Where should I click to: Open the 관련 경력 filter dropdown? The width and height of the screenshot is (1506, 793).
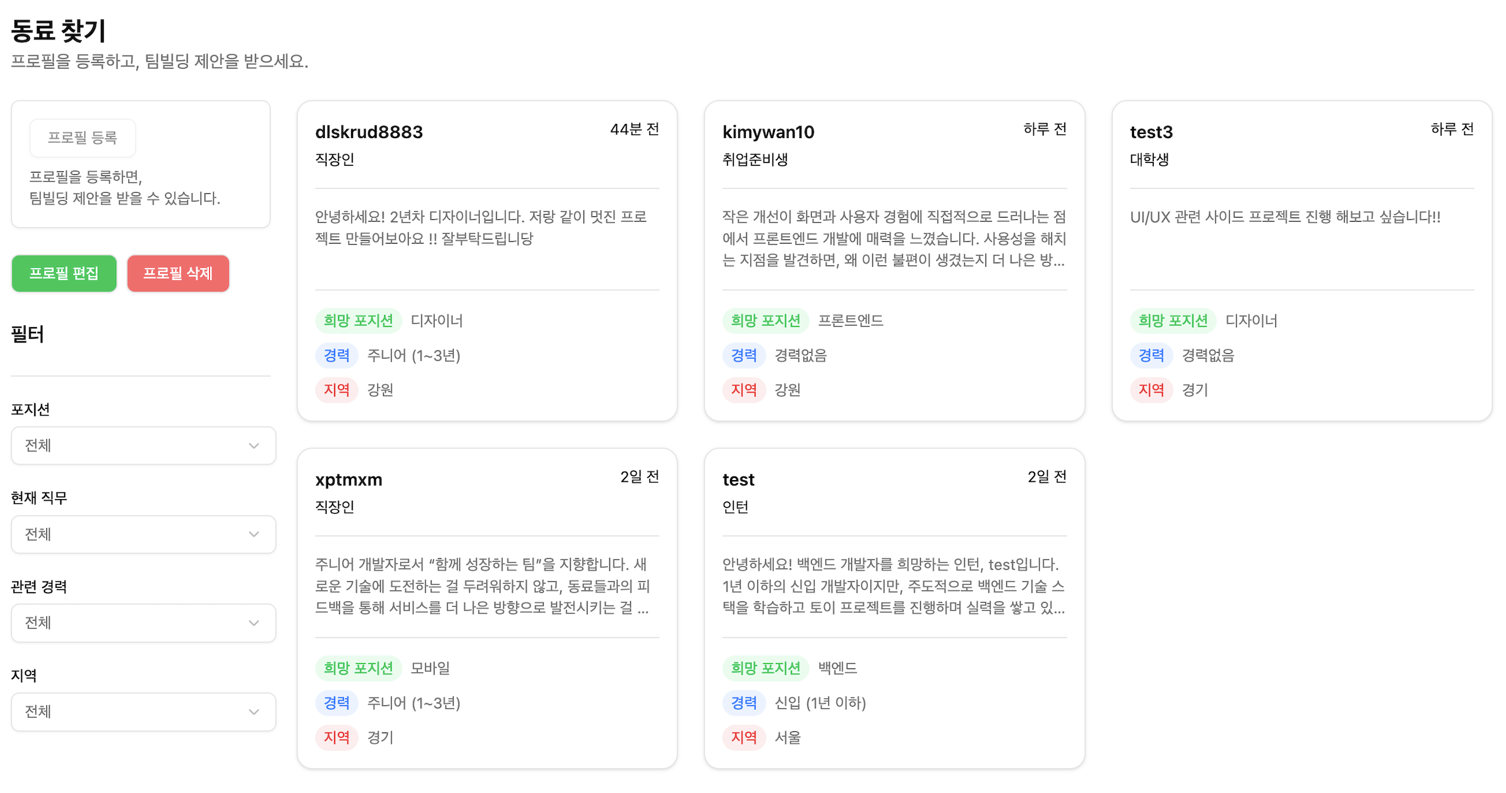click(143, 623)
